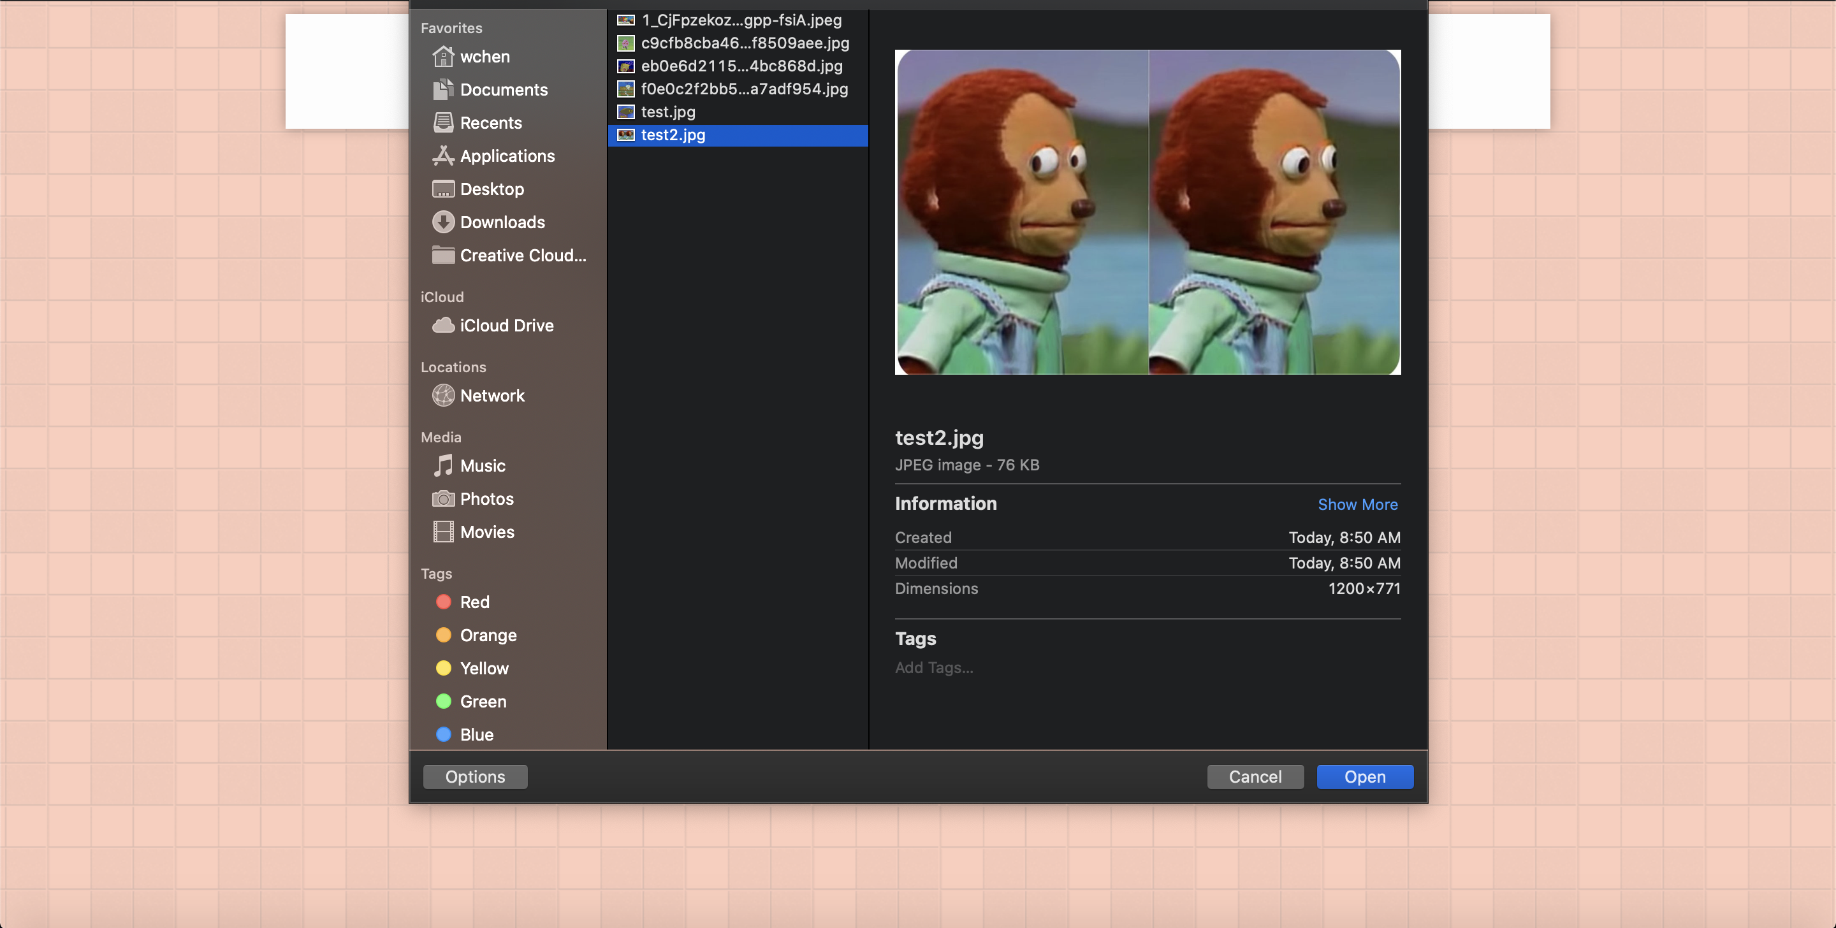Open Music media library
The image size is (1836, 928).
coord(482,465)
